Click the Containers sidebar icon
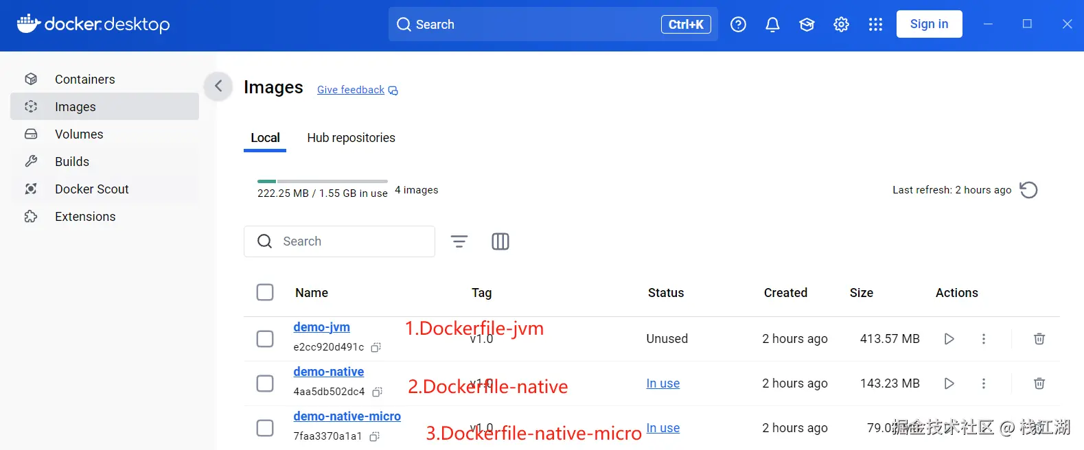Screen dimensions: 1084x450 click(x=31, y=79)
